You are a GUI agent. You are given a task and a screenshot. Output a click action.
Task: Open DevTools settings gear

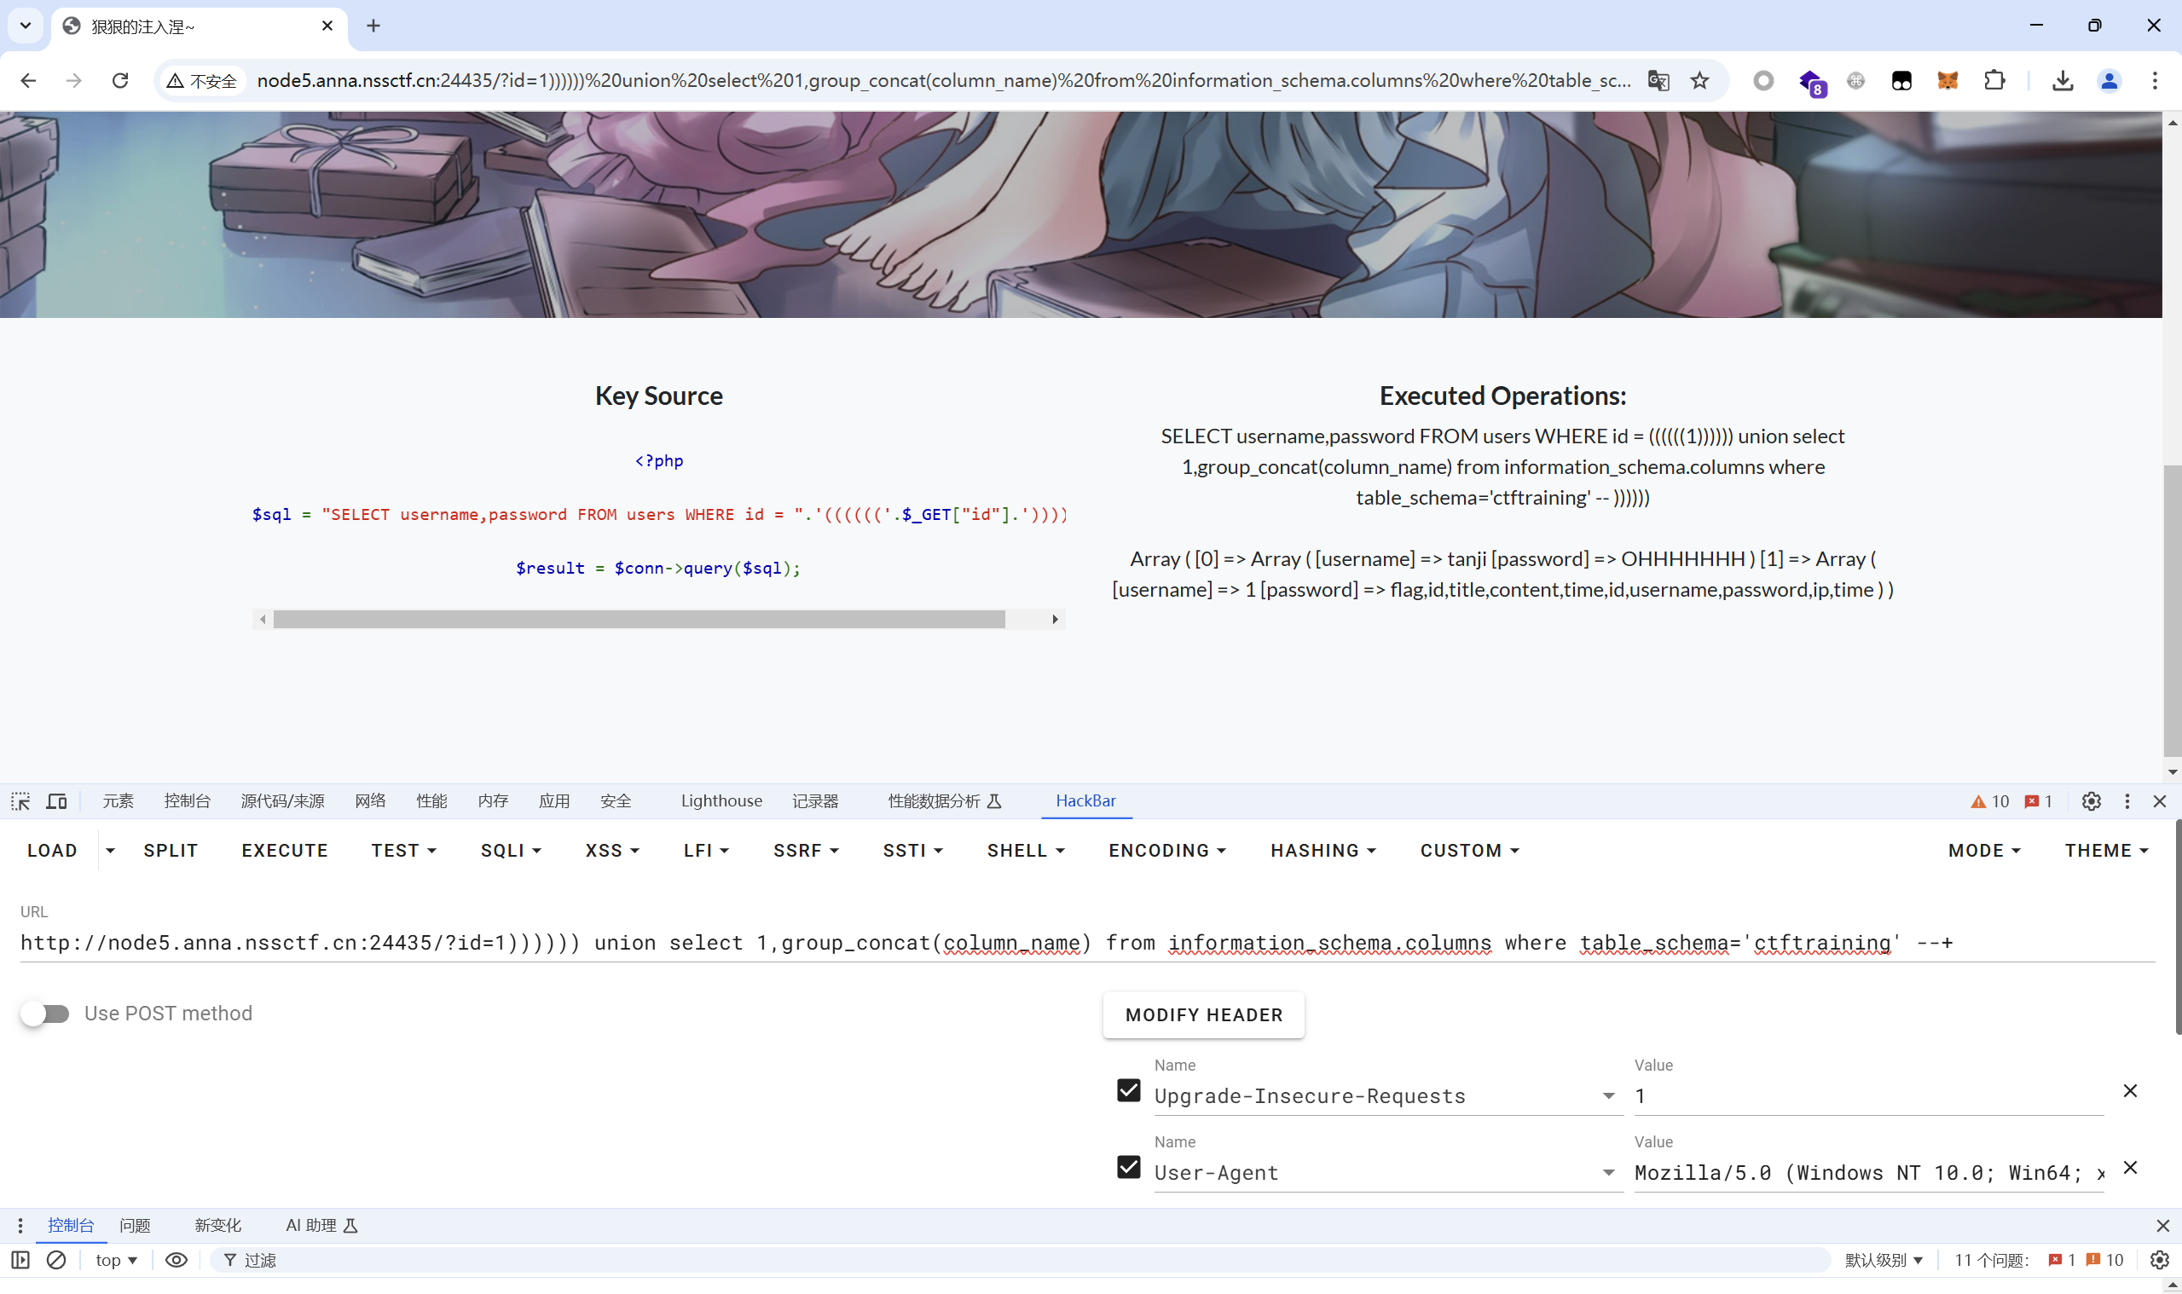(2091, 800)
